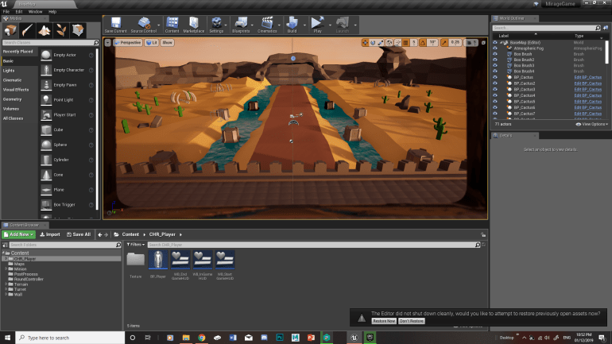Toggle grid snapping in viewport
Viewport: 612px width, 344px height.
(x=406, y=43)
